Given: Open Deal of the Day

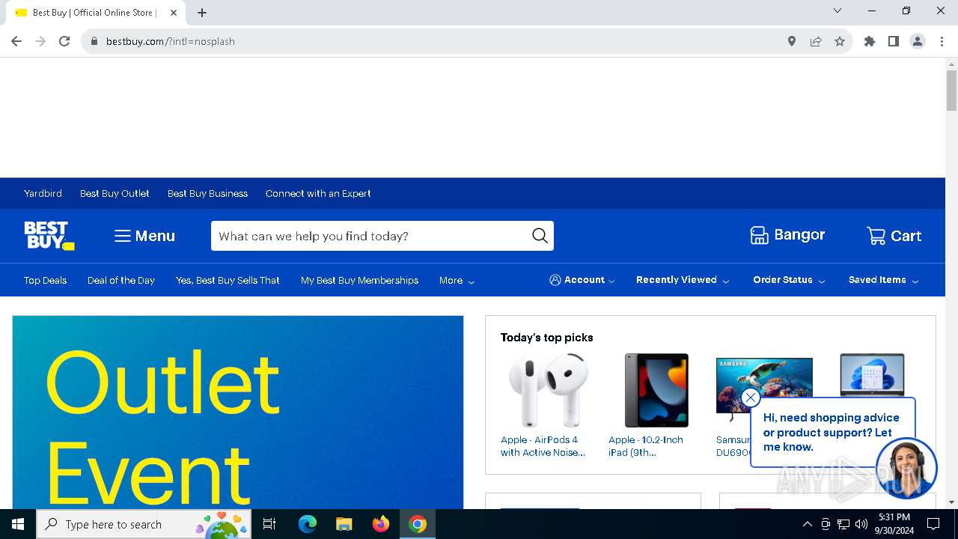Looking at the screenshot, I should coord(121,280).
